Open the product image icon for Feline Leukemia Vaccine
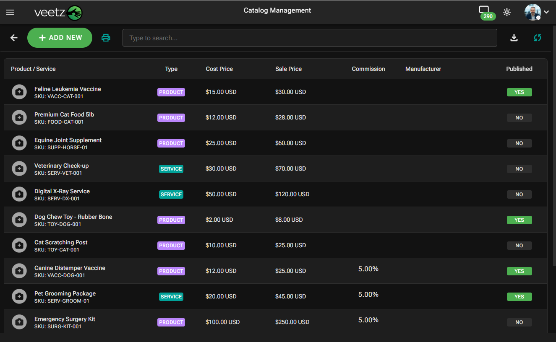Image resolution: width=556 pixels, height=342 pixels. 19,92
